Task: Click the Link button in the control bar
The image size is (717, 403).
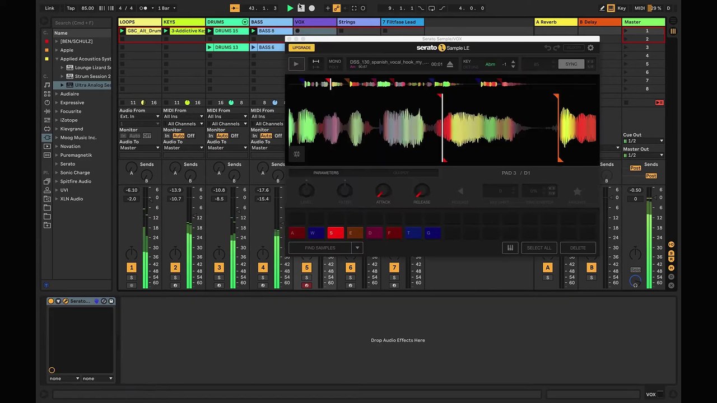Action: [50, 8]
